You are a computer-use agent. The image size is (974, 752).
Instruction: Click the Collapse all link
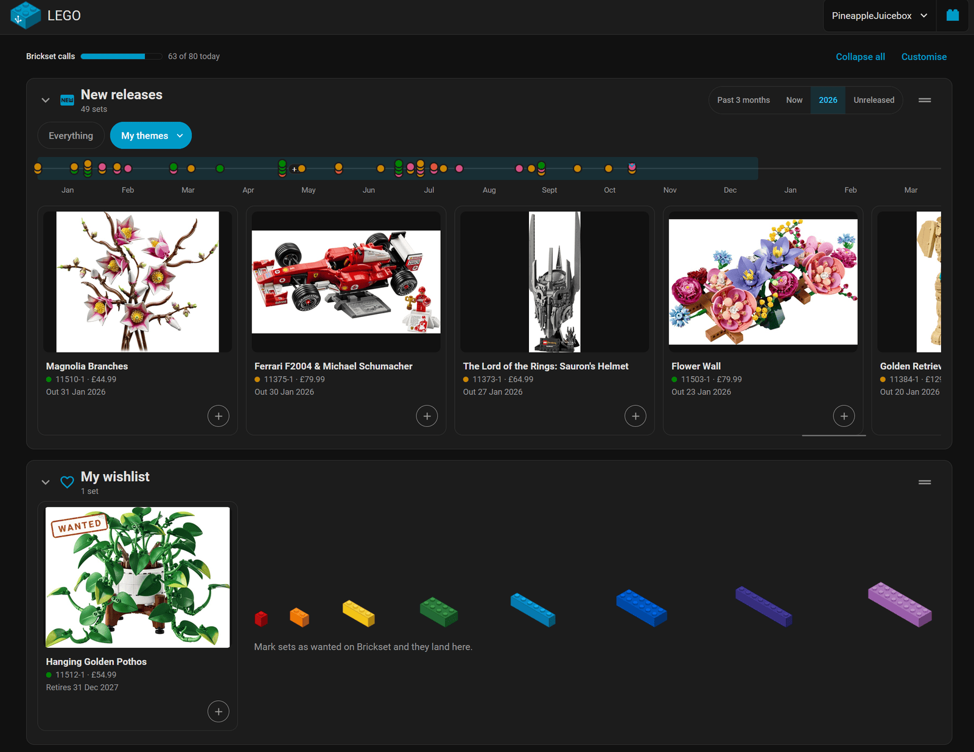(860, 57)
